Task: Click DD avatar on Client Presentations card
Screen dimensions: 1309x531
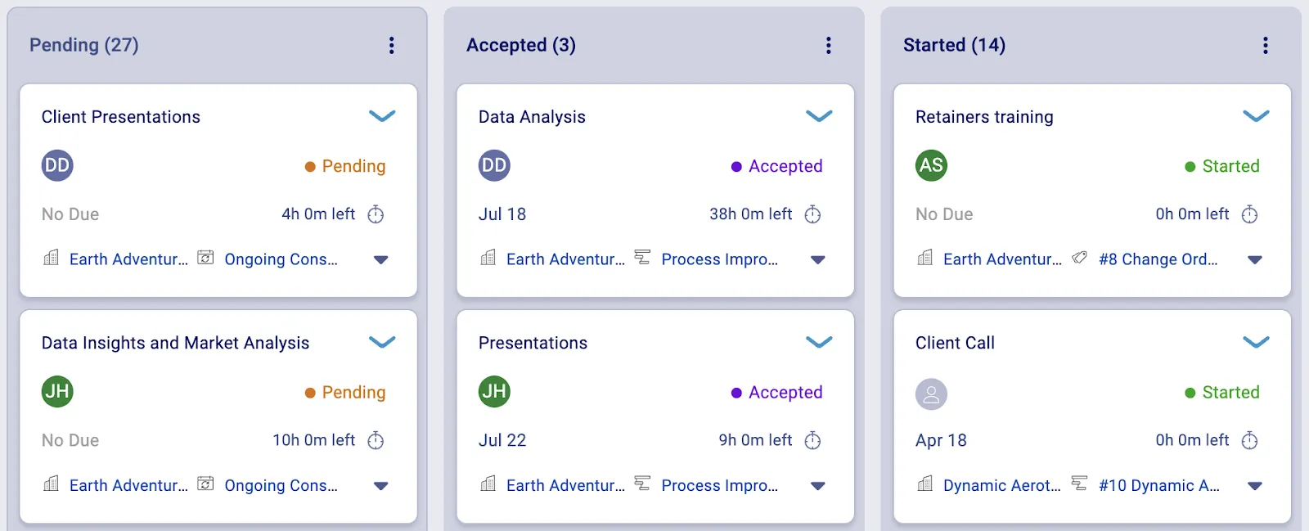Action: (57, 165)
